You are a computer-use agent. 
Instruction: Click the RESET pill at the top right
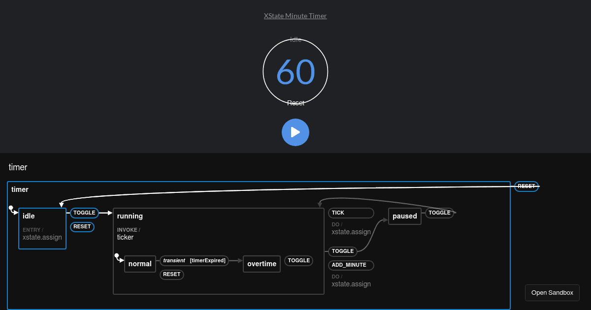tap(526, 186)
